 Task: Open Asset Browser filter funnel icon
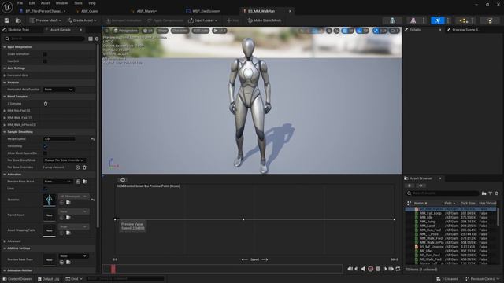491,193
